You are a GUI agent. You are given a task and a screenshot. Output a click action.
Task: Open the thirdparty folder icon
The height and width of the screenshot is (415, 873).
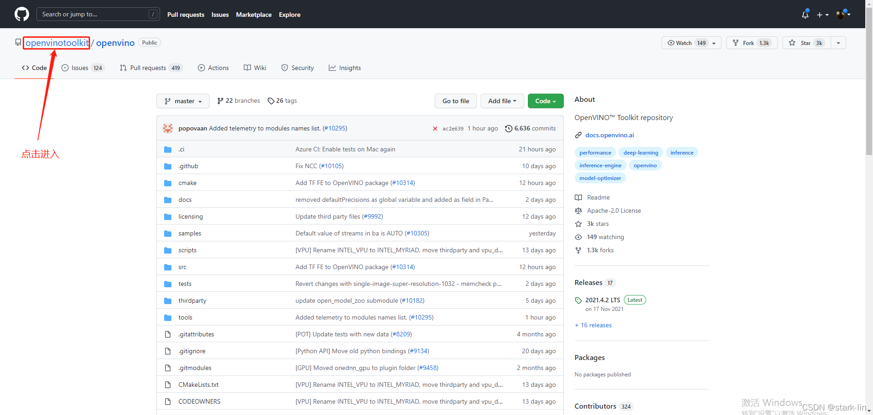point(168,300)
